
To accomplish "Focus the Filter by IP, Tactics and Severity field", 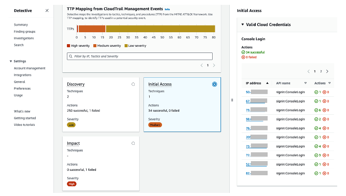I will (140, 56).
